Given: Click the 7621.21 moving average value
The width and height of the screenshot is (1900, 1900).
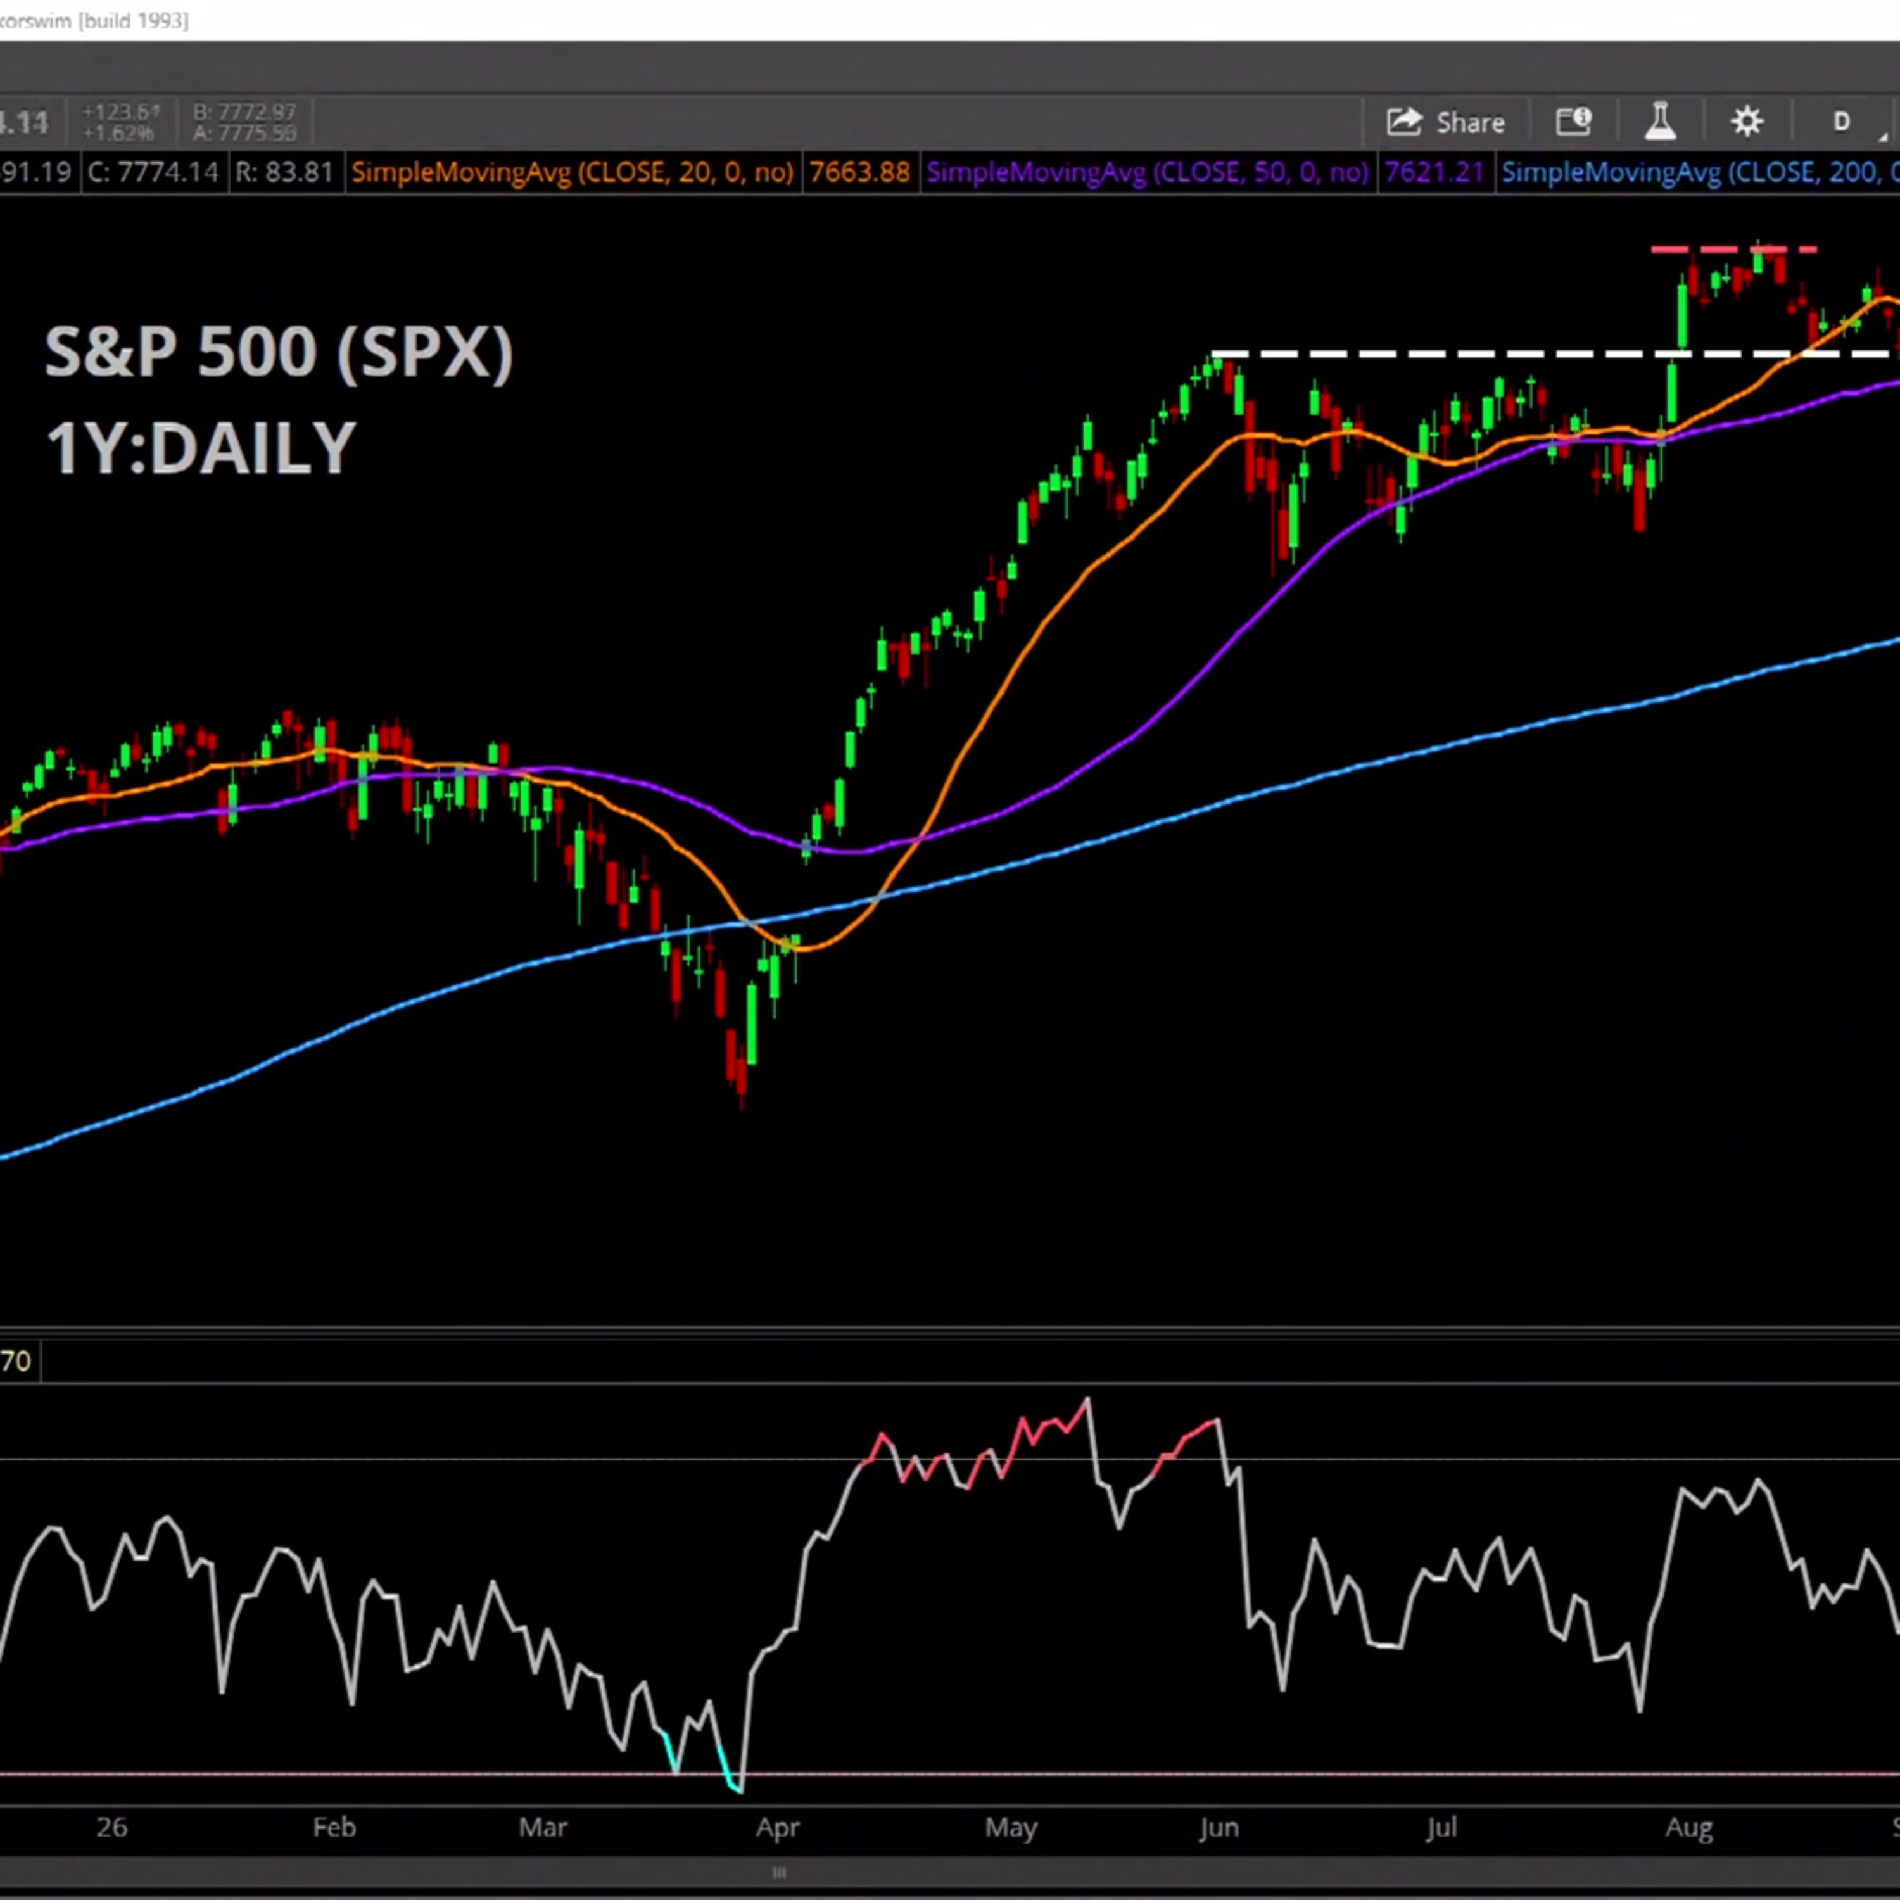Looking at the screenshot, I should point(1434,173).
